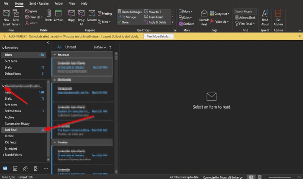
Task: Open more navigation options ellipsis
Action: pos(46,168)
